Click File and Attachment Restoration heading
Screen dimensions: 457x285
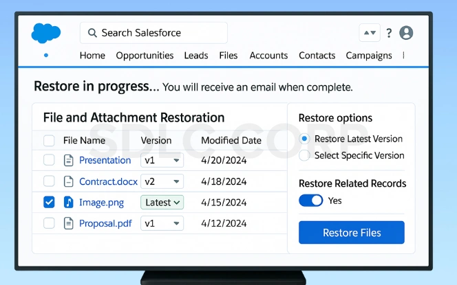pyautogui.click(x=134, y=118)
